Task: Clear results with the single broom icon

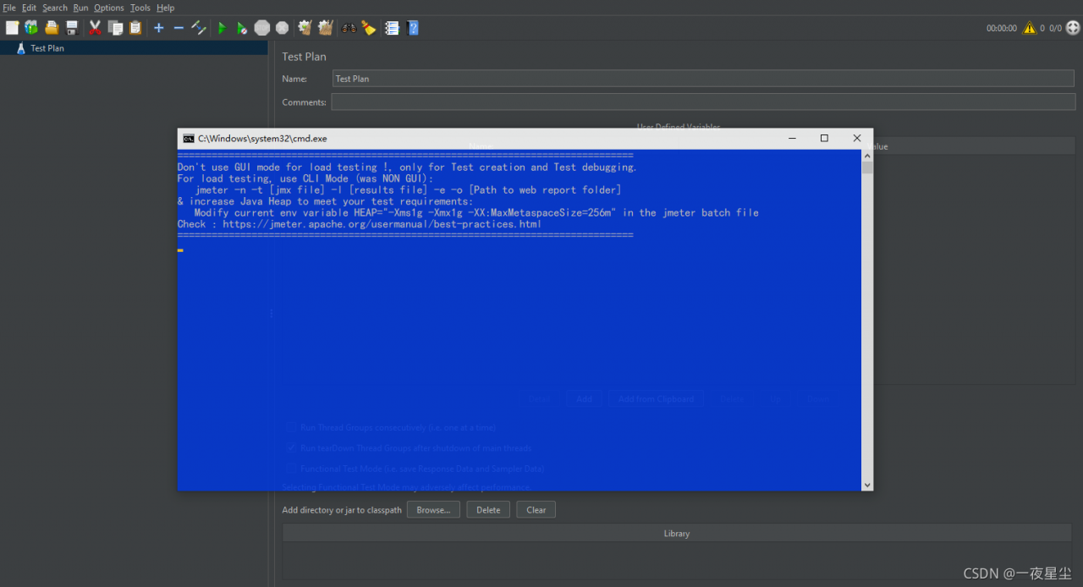Action: 305,28
